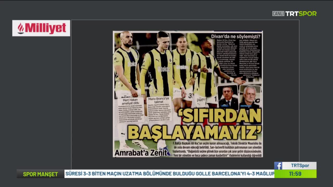Open the "Mario Branco'ya talimat" news box
333x187 pixels.
[x=159, y=109]
